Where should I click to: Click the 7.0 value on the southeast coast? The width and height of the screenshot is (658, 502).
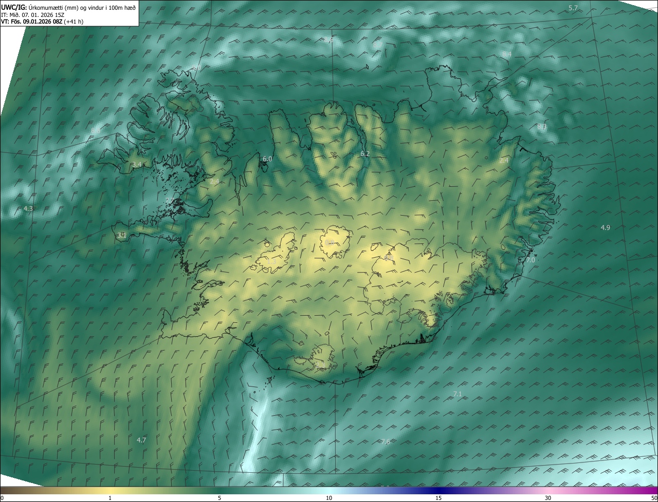pyautogui.click(x=531, y=260)
